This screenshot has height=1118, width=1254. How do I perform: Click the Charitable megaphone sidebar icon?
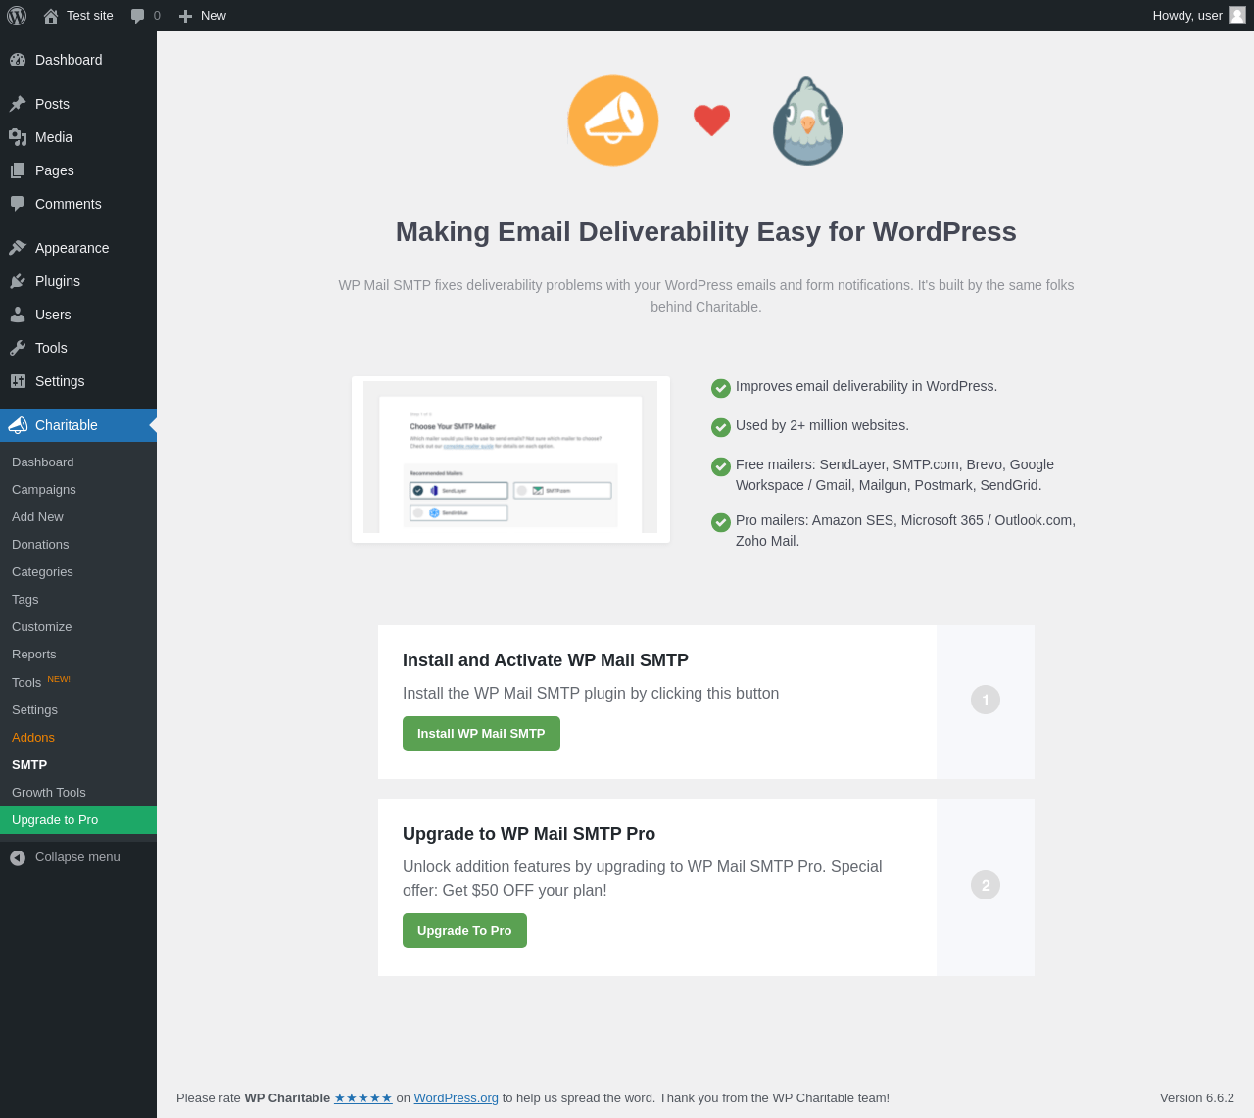18,425
